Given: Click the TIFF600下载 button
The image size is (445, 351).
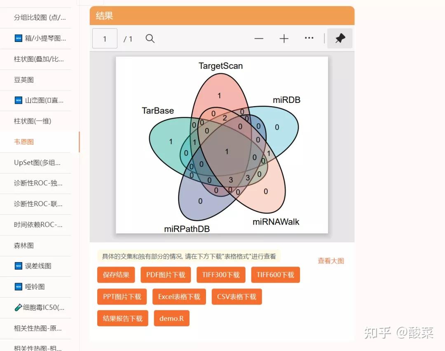Looking at the screenshot, I should tap(275, 275).
